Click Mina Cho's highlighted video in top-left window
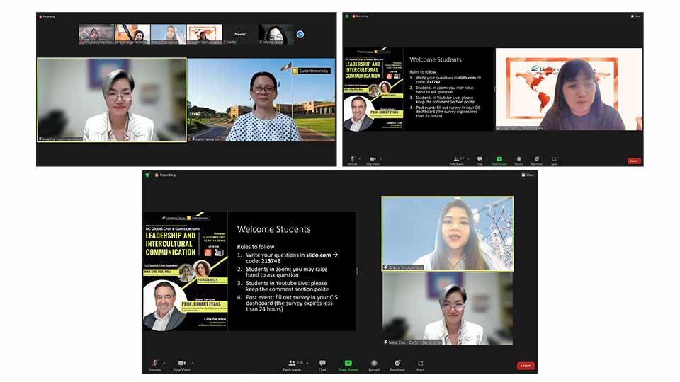 112,100
